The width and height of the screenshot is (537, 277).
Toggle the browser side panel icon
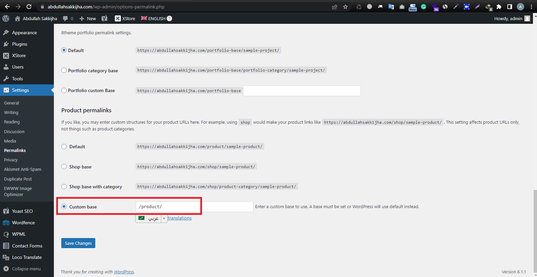point(509,7)
